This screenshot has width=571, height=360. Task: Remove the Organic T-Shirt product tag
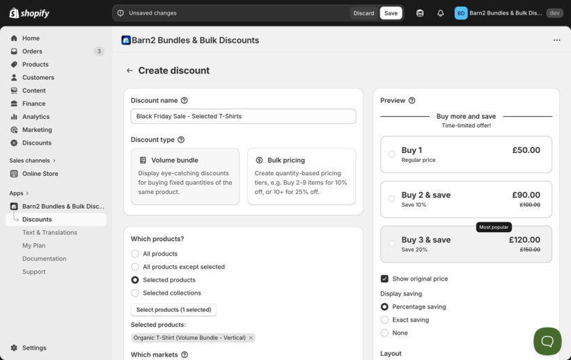[251, 338]
